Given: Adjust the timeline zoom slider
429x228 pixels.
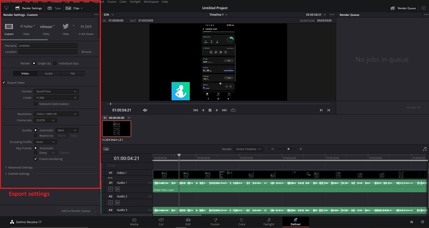Looking at the screenshot, I should click(x=288, y=149).
